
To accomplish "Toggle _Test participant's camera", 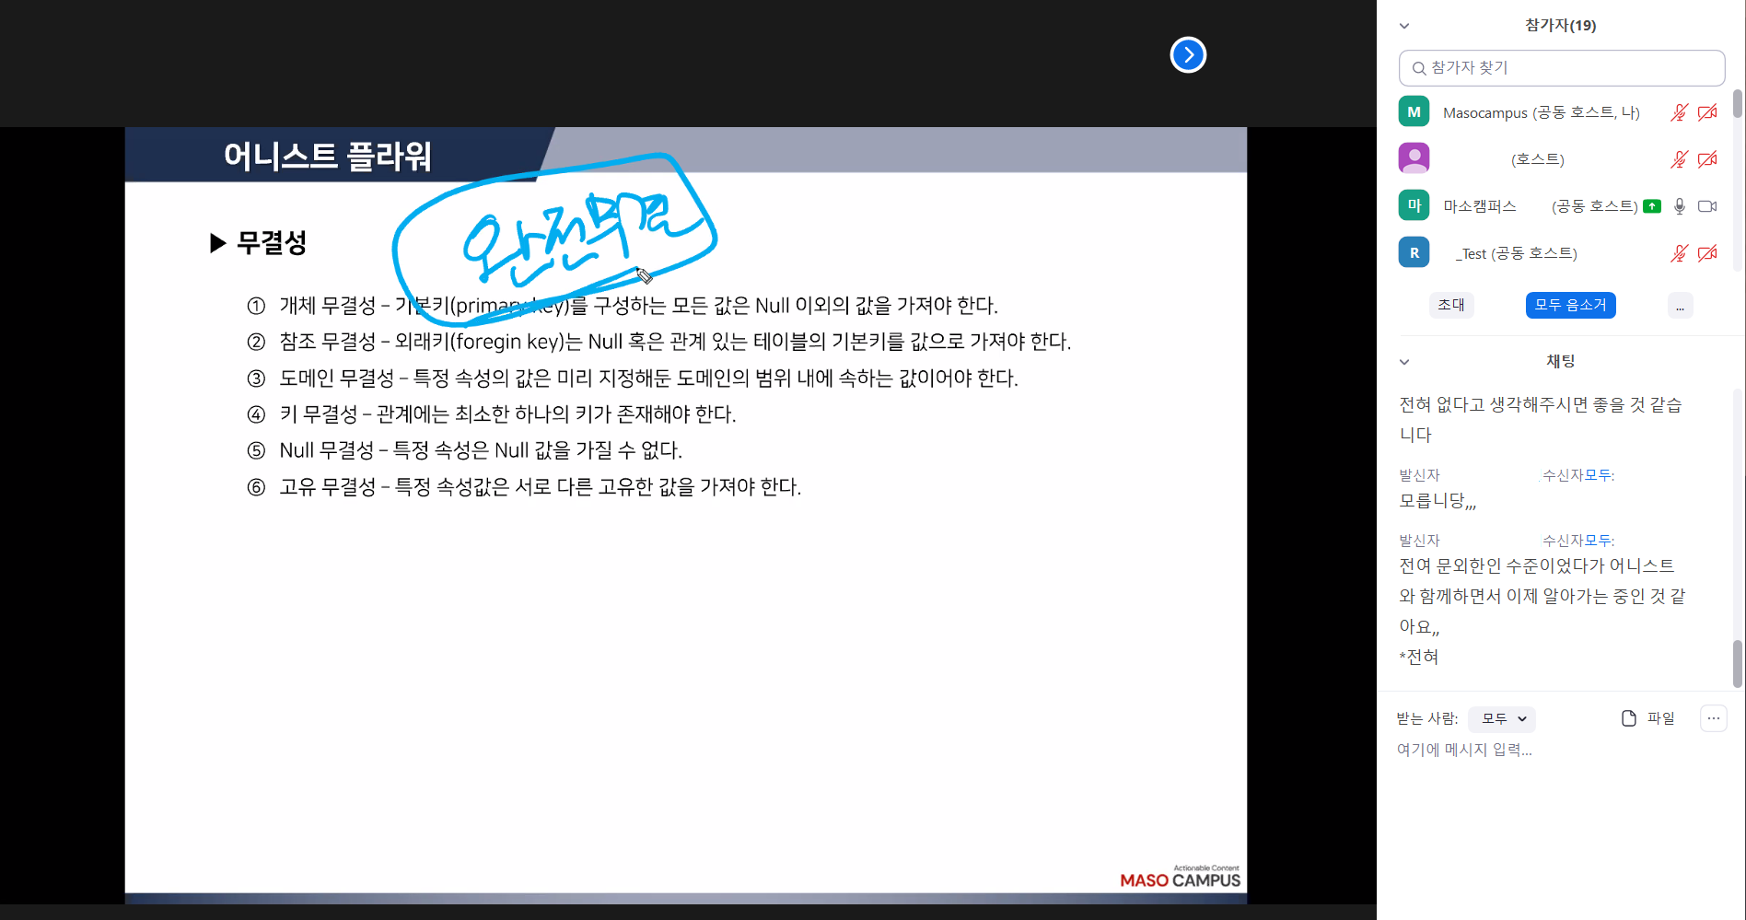I will pos(1707,253).
